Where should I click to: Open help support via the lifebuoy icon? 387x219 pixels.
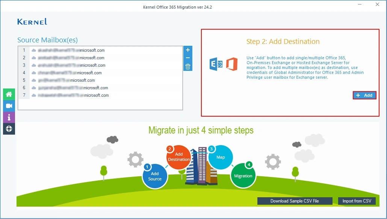[9, 129]
